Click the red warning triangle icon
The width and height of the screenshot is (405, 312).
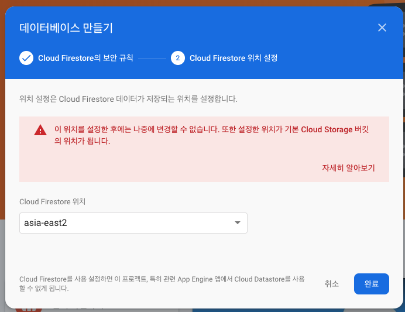click(x=40, y=130)
